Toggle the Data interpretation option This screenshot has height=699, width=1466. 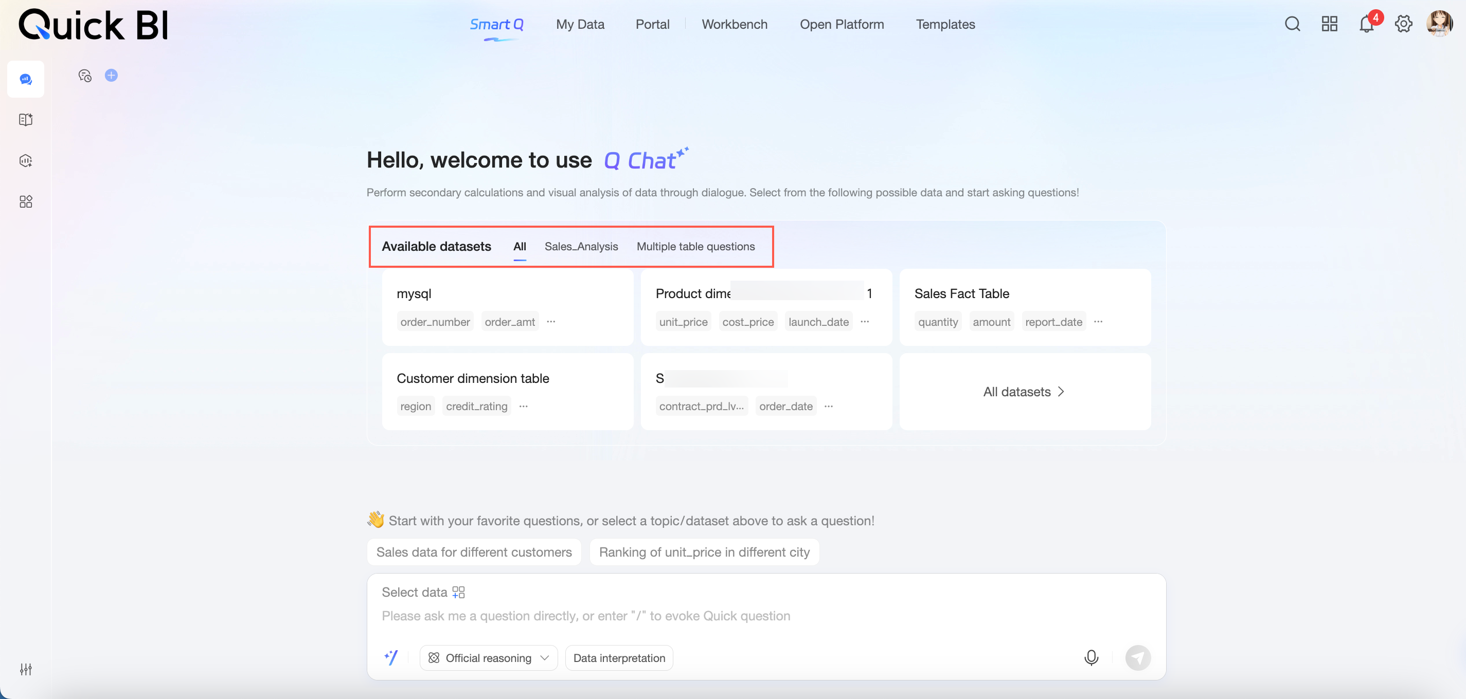tap(619, 658)
